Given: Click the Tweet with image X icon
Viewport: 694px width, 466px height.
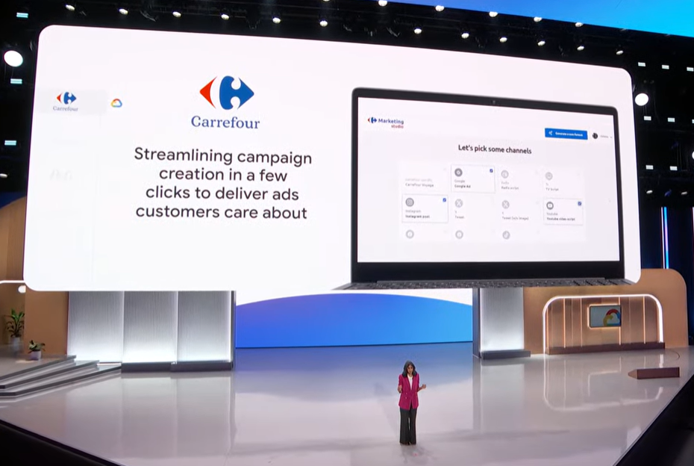Looking at the screenshot, I should point(505,204).
